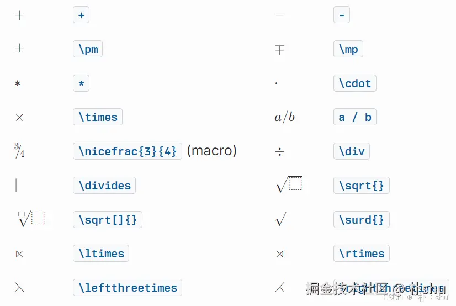Click the nth-root symbol with index box
The image size is (456, 306).
(x=31, y=218)
